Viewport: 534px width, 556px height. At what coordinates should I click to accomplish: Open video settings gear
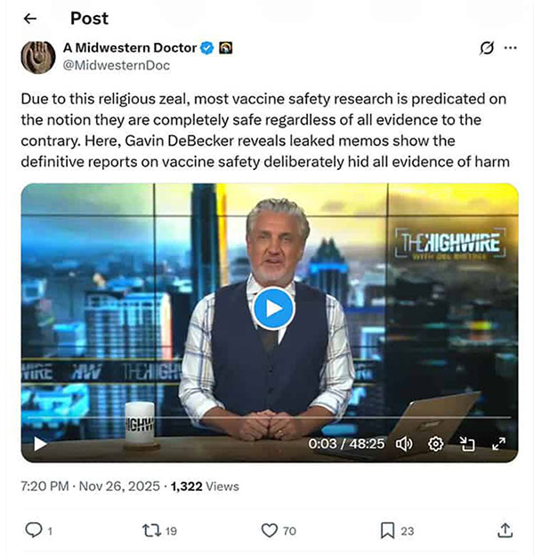436,444
